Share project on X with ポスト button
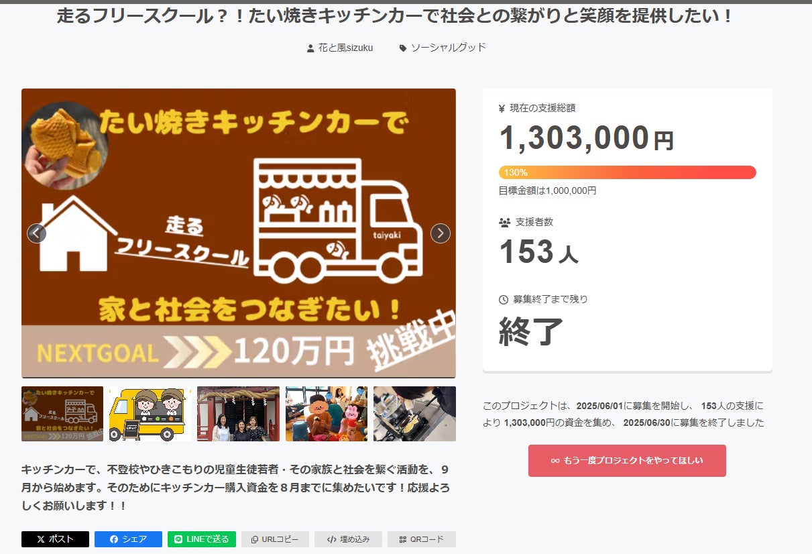812x554 pixels. coord(55,539)
